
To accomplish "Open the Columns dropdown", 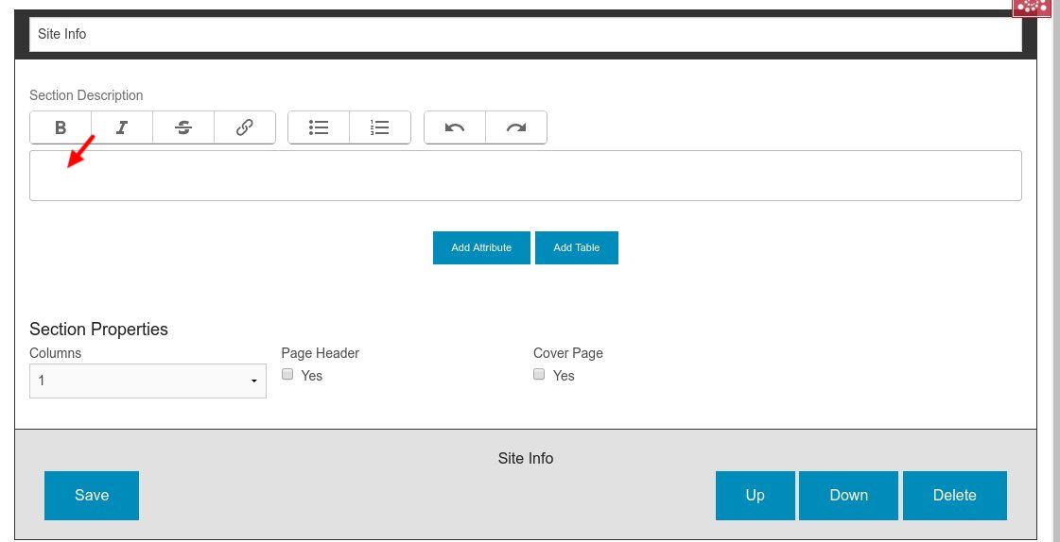I will point(148,381).
